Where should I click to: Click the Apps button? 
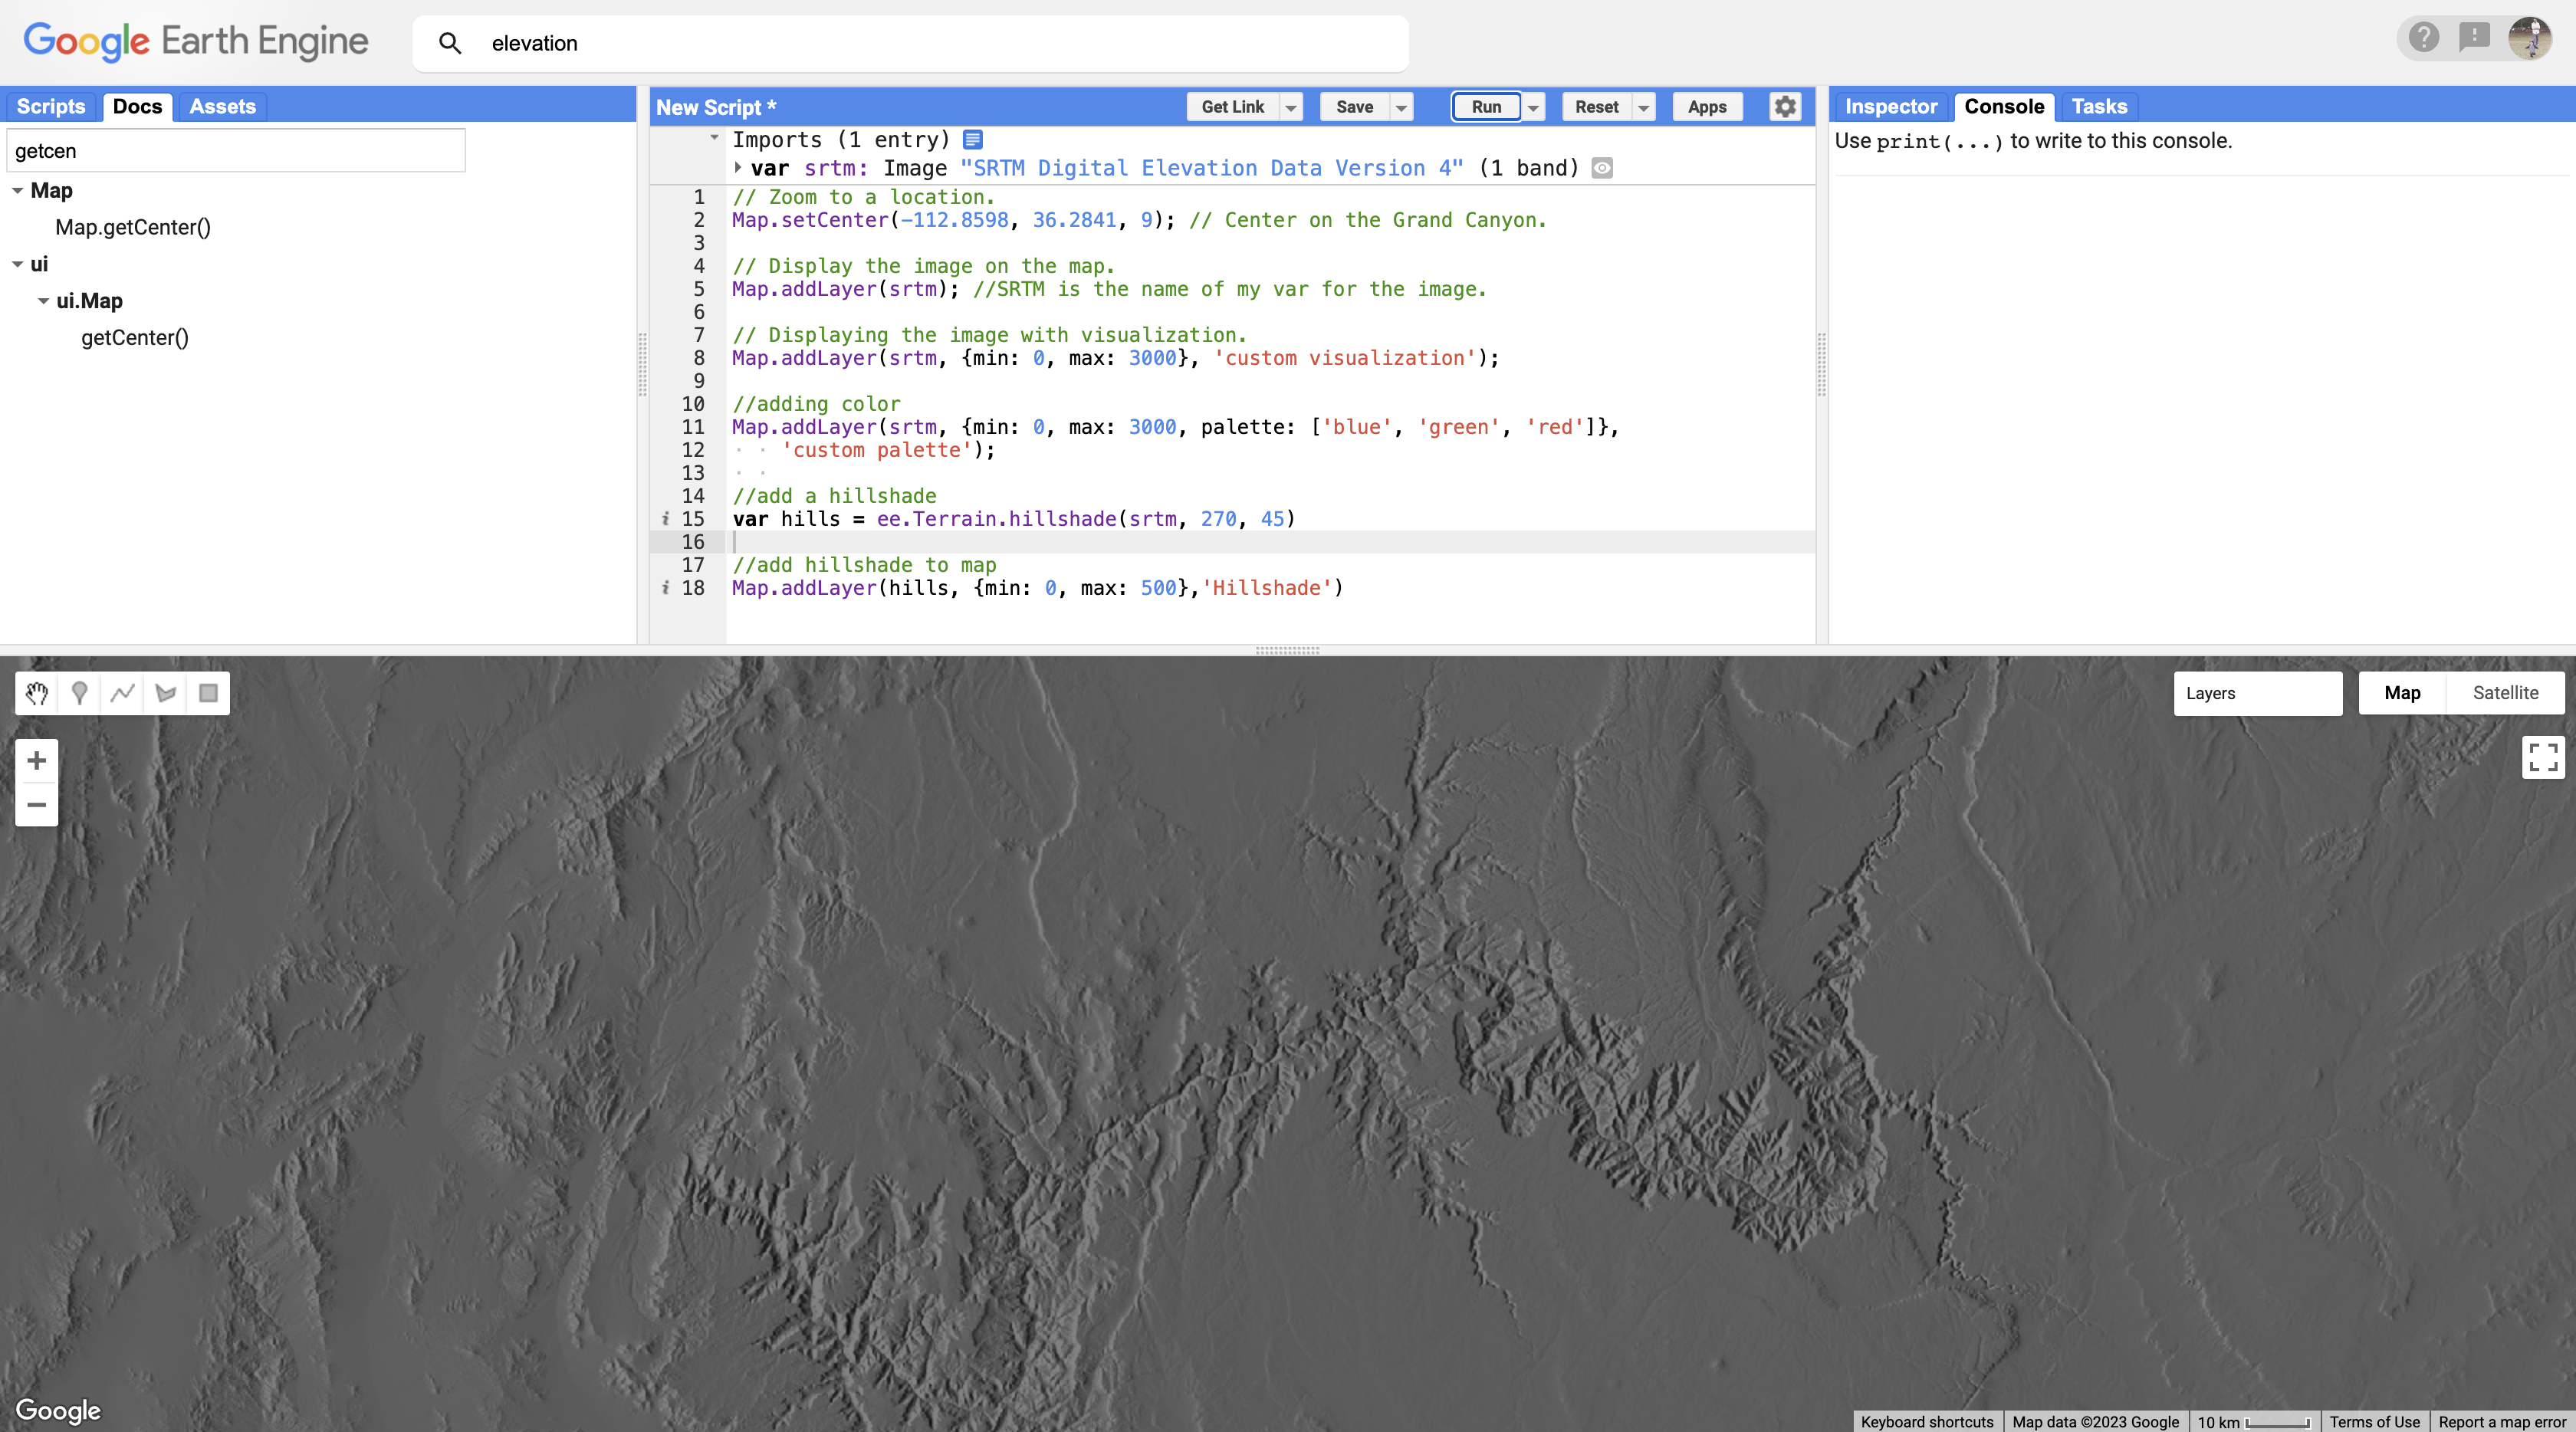coord(1707,107)
